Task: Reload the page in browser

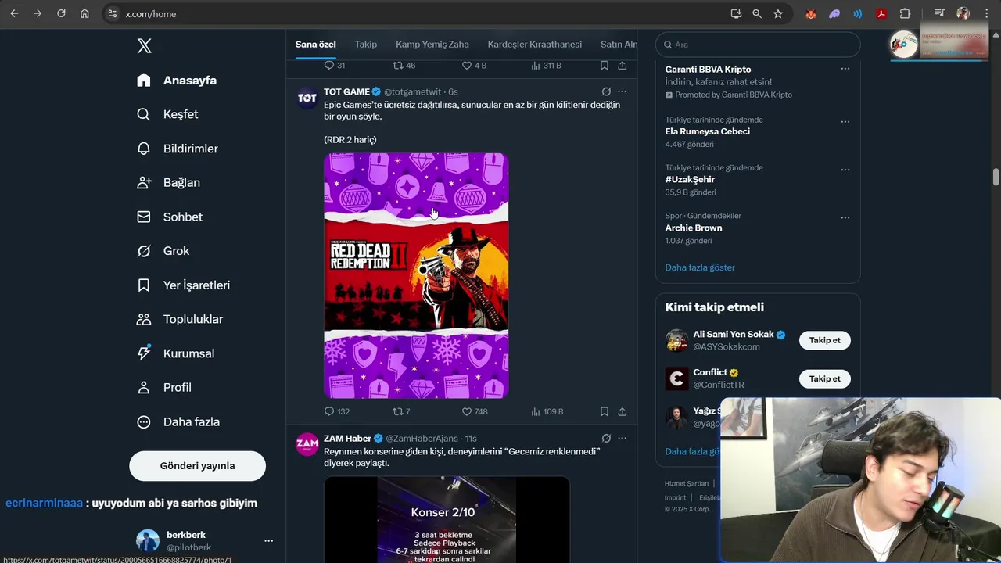Action: click(61, 13)
